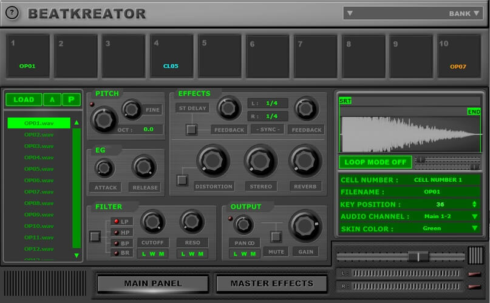
Task: Toggle the ST Delay enable checkbox
Action: tap(191, 130)
